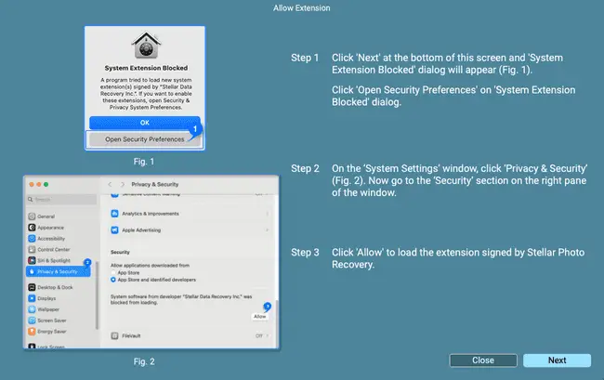Screen dimensions: 604x380
Task: Click the search magnifier icon in Fig. 2
Action: click(31, 200)
